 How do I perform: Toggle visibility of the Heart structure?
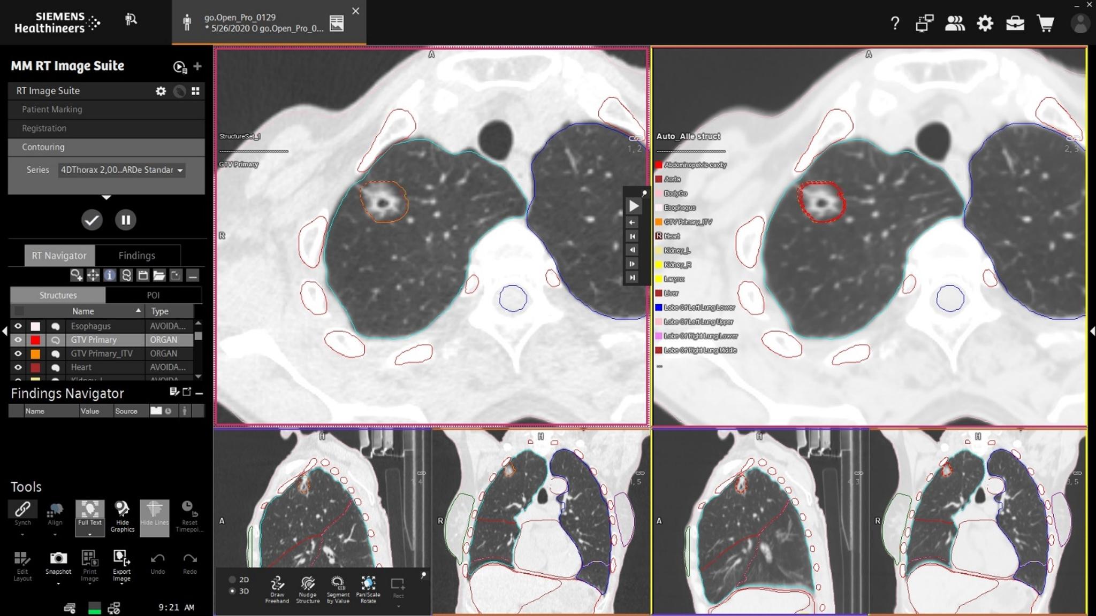18,367
